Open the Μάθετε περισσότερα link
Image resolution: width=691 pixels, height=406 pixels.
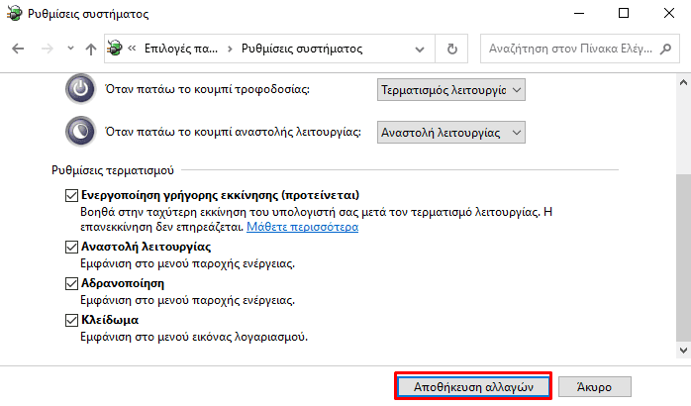[x=302, y=227]
